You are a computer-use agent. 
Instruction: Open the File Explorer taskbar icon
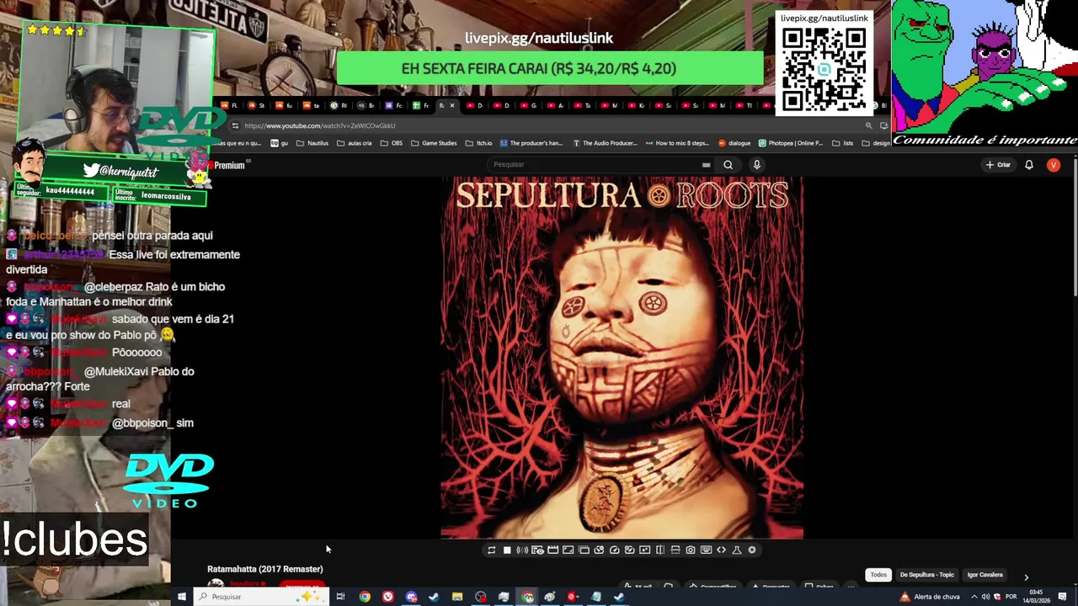click(457, 597)
